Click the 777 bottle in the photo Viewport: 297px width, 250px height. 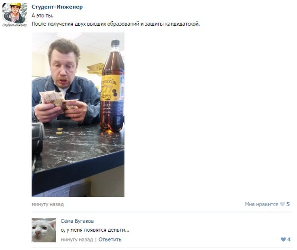(x=112, y=86)
